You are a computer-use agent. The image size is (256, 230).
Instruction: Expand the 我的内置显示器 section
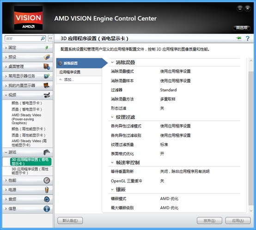tap(6, 85)
